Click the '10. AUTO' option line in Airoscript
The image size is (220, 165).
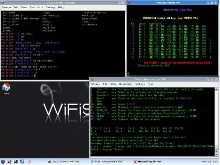(112, 104)
